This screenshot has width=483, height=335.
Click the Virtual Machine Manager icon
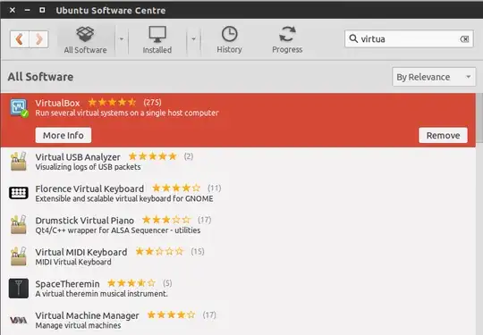click(19, 320)
